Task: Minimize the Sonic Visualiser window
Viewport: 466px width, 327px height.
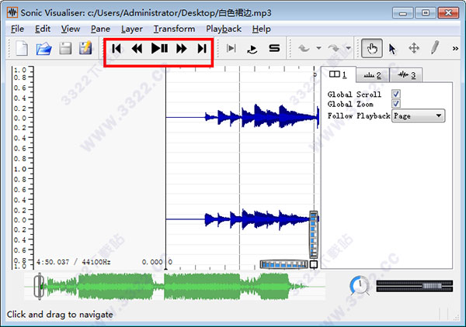Action: [x=402, y=13]
